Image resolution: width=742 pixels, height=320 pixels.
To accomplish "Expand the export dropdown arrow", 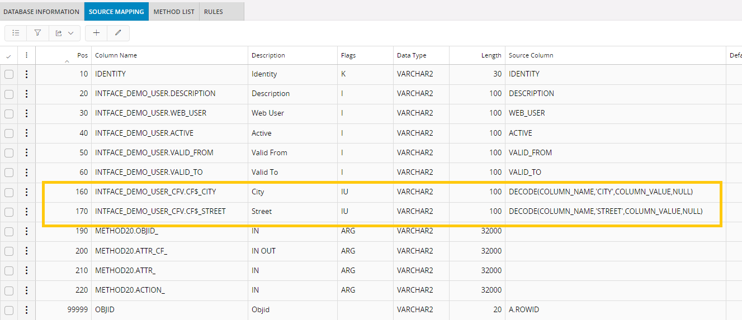I will tap(71, 33).
